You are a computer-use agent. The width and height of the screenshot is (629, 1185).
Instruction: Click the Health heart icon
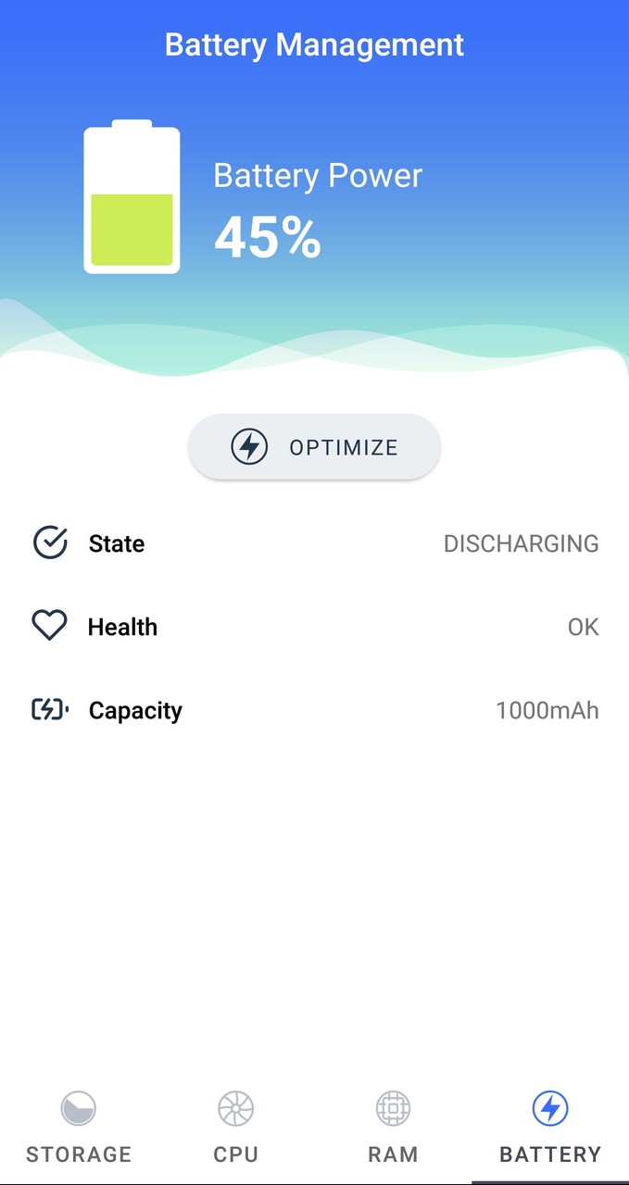coord(49,627)
